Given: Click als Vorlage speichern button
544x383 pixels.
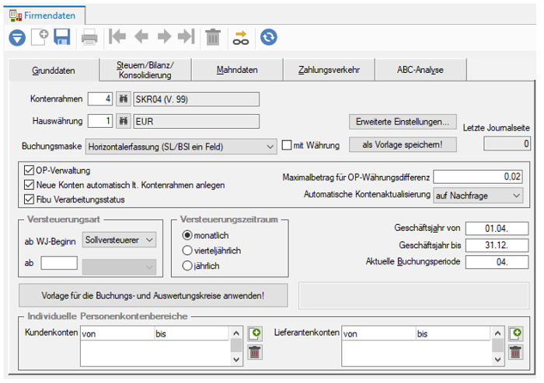Looking at the screenshot, I should coord(403,145).
